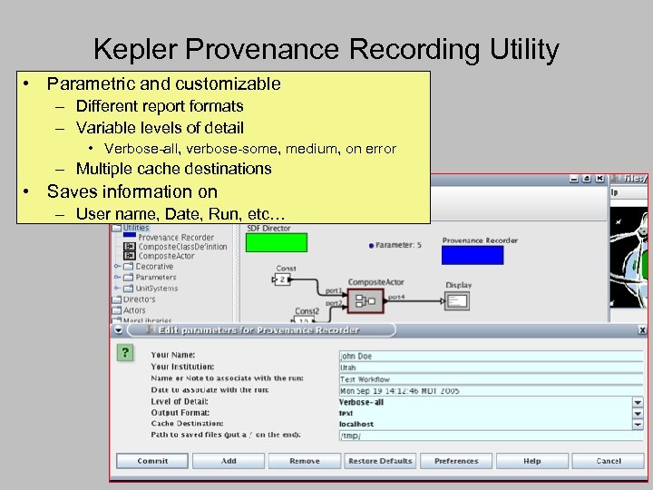Viewport: 653px width, 490px height.
Task: Click the CompositeClassDefinition tree icon
Action: point(130,247)
